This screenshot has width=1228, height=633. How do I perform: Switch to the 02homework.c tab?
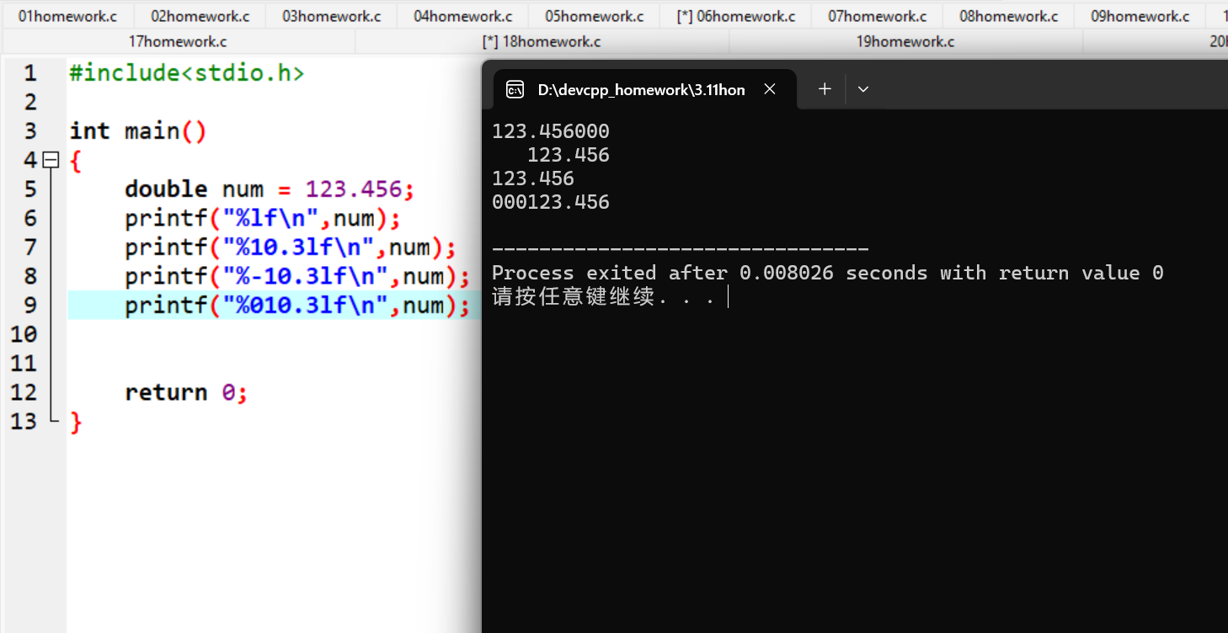coord(200,16)
